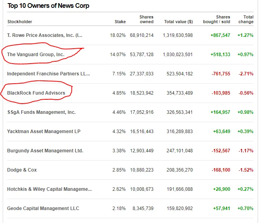
Task: Click the Stake column header
Action: pyautogui.click(x=120, y=22)
